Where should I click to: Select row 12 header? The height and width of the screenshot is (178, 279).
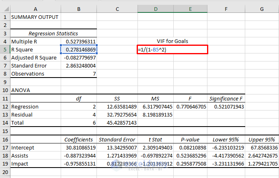tap(5, 107)
